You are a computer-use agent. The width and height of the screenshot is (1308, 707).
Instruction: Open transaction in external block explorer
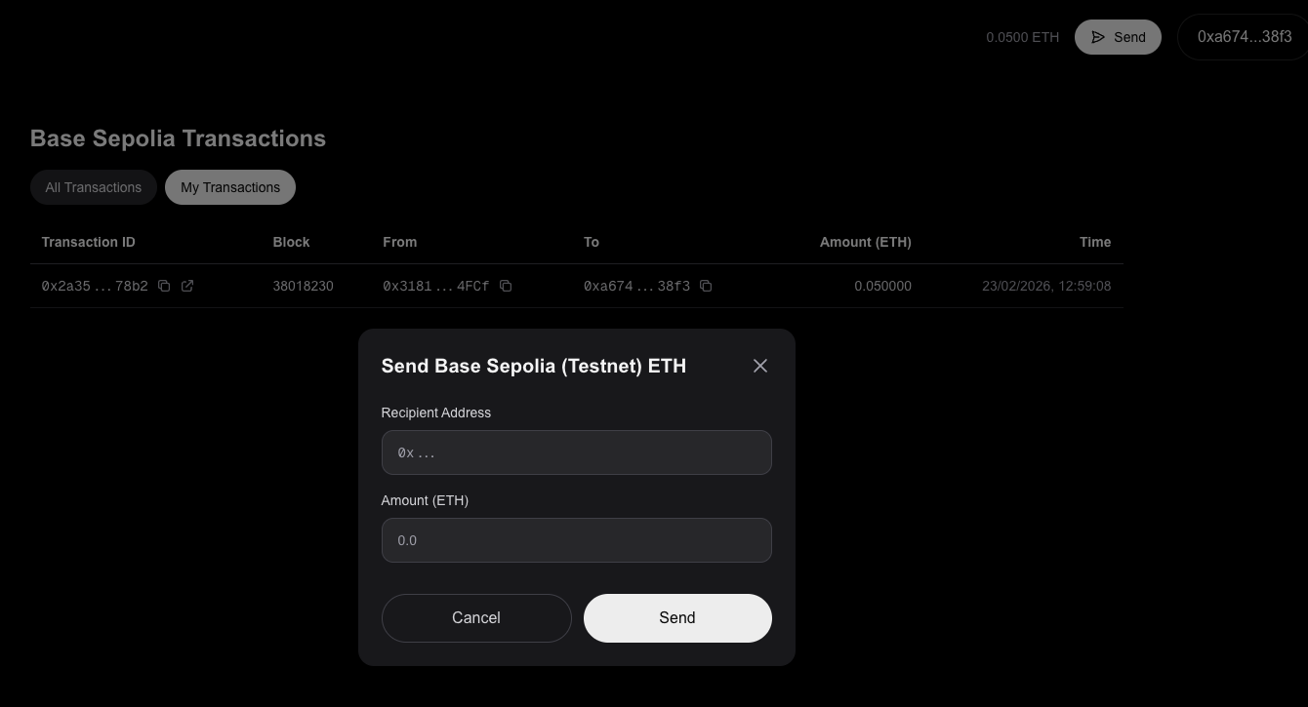pos(187,286)
